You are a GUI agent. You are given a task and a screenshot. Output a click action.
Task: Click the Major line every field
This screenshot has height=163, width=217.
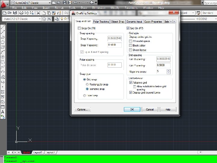(x=162, y=72)
